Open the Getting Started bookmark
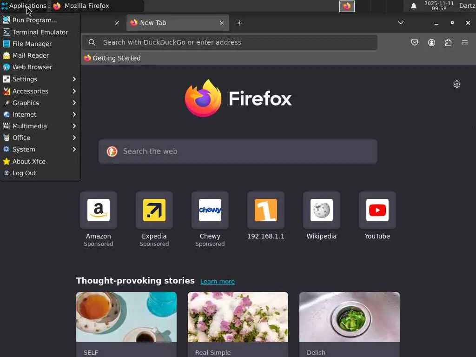This screenshot has height=357, width=476. [x=112, y=58]
